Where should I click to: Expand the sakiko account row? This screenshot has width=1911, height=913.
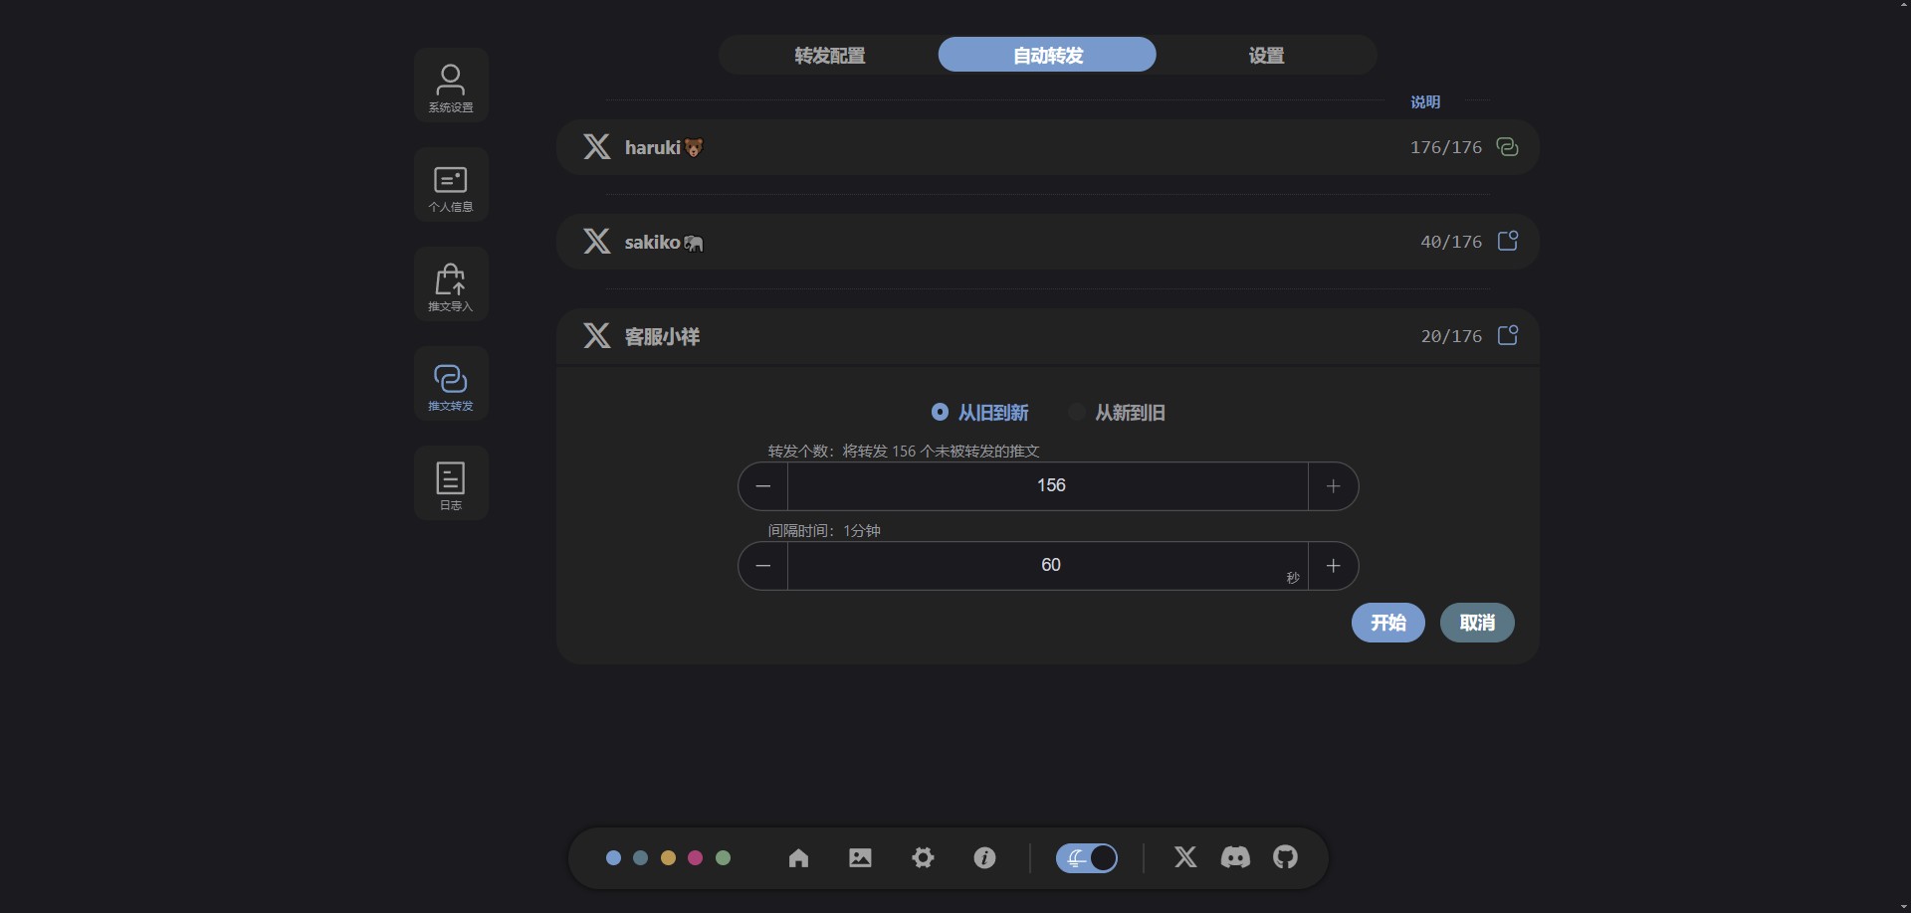pos(1047,242)
